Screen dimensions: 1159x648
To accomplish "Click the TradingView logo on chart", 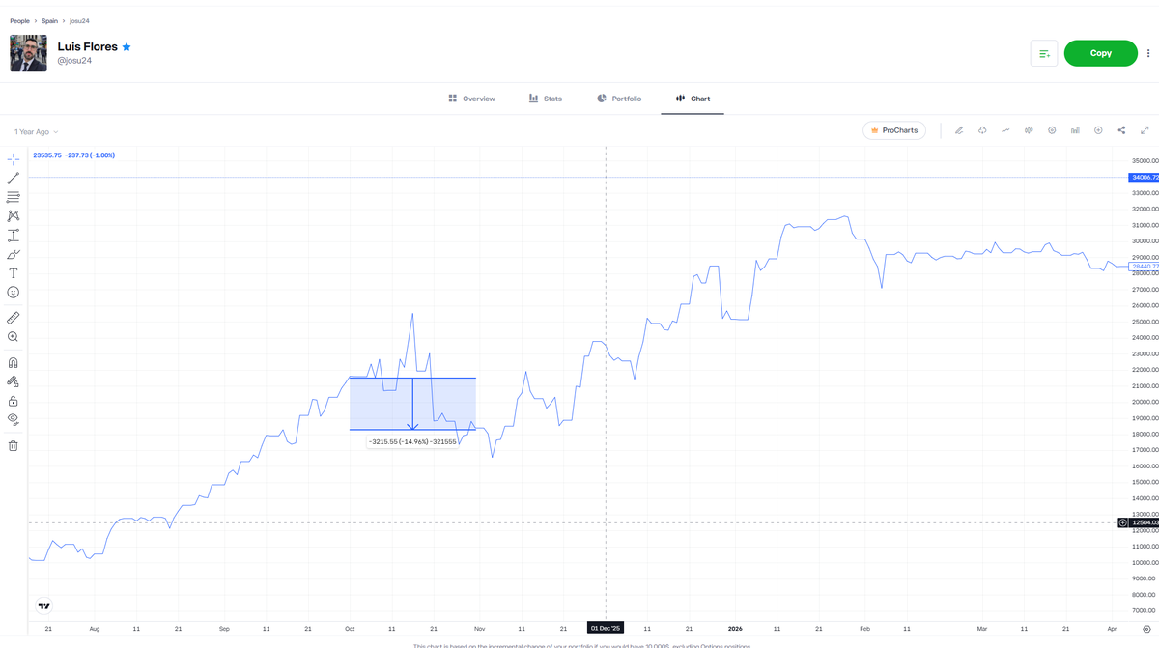I will click(x=44, y=606).
